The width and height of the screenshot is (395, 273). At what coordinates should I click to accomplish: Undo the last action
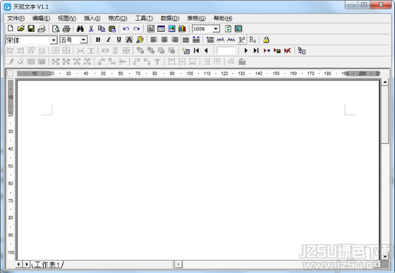pyautogui.click(x=126, y=29)
